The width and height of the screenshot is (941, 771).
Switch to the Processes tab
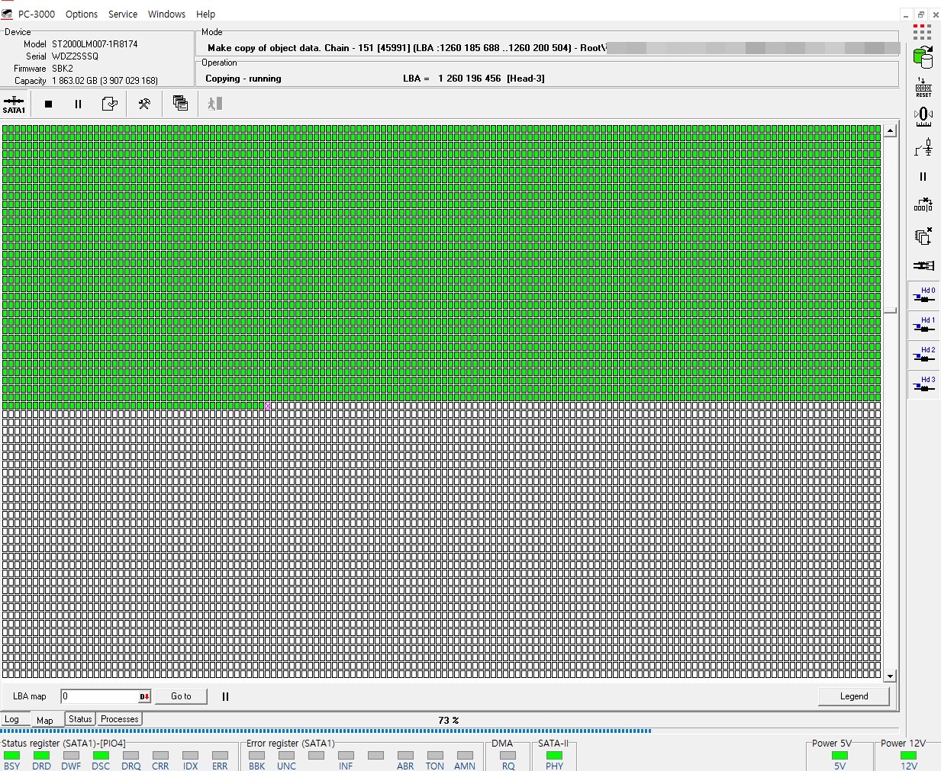(120, 719)
